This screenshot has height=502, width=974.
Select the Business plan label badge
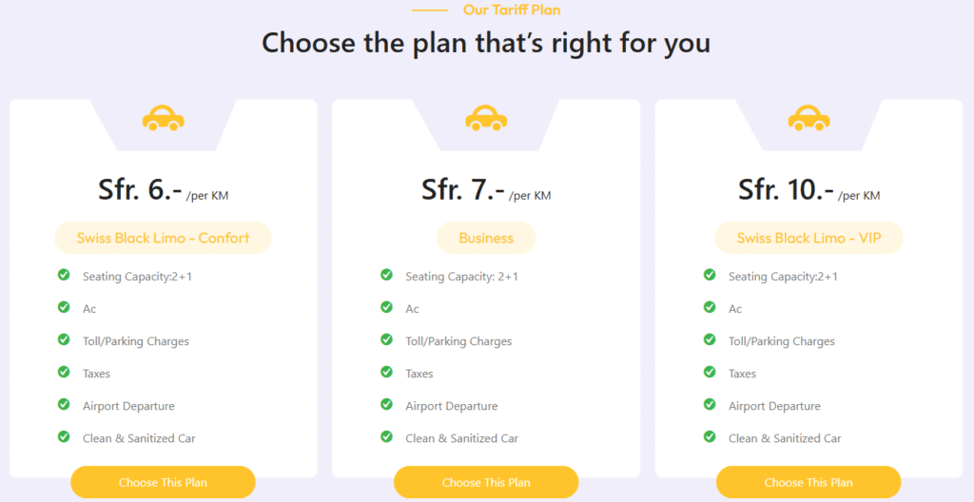pos(486,238)
